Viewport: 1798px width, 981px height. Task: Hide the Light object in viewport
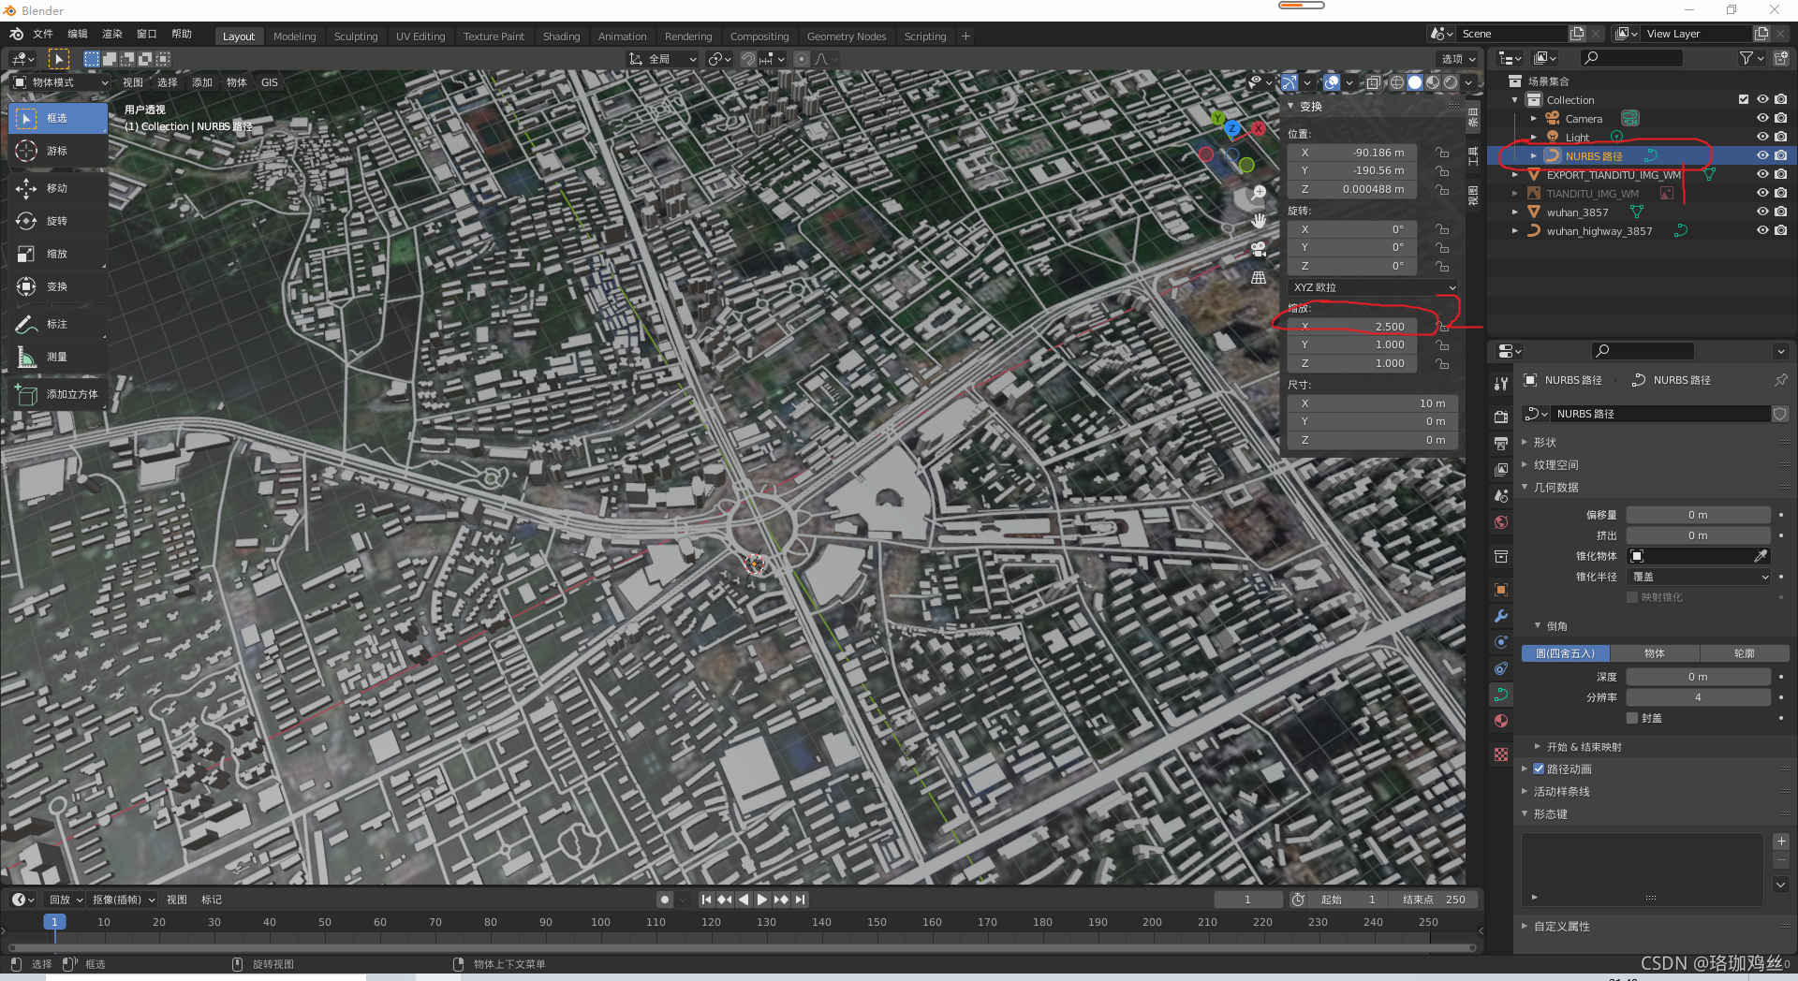pyautogui.click(x=1762, y=137)
